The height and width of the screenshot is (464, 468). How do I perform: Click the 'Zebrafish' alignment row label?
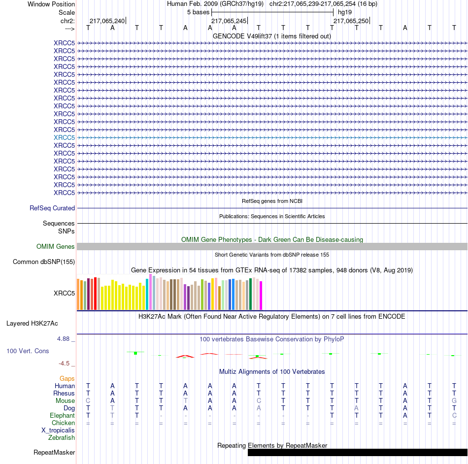click(x=62, y=438)
